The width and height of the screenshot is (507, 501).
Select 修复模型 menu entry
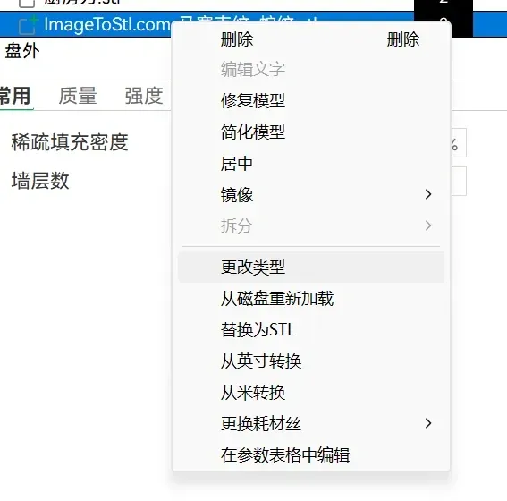(311, 100)
